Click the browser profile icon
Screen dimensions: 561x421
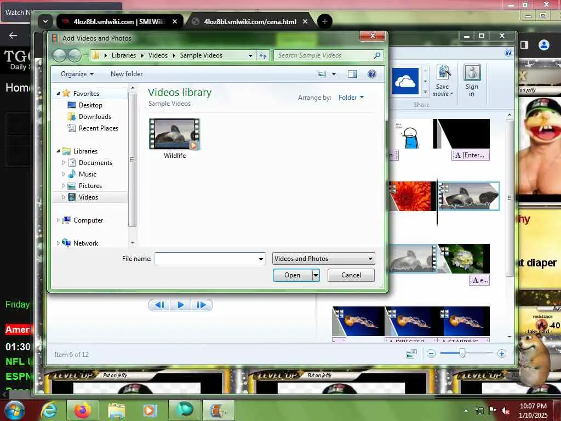544,45
